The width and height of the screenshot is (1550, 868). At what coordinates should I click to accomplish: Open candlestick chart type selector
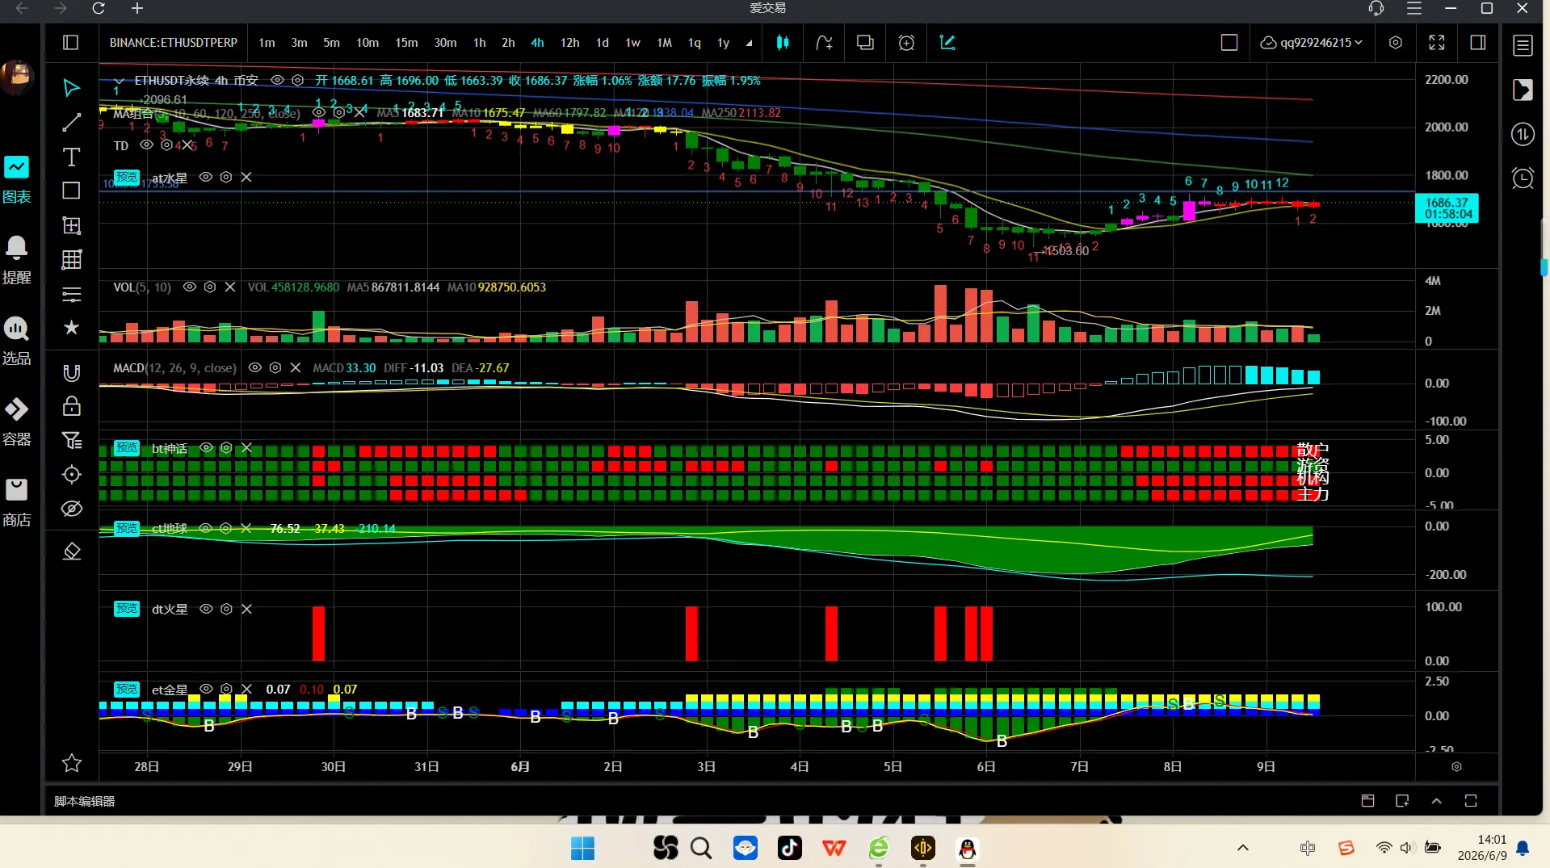coord(782,43)
